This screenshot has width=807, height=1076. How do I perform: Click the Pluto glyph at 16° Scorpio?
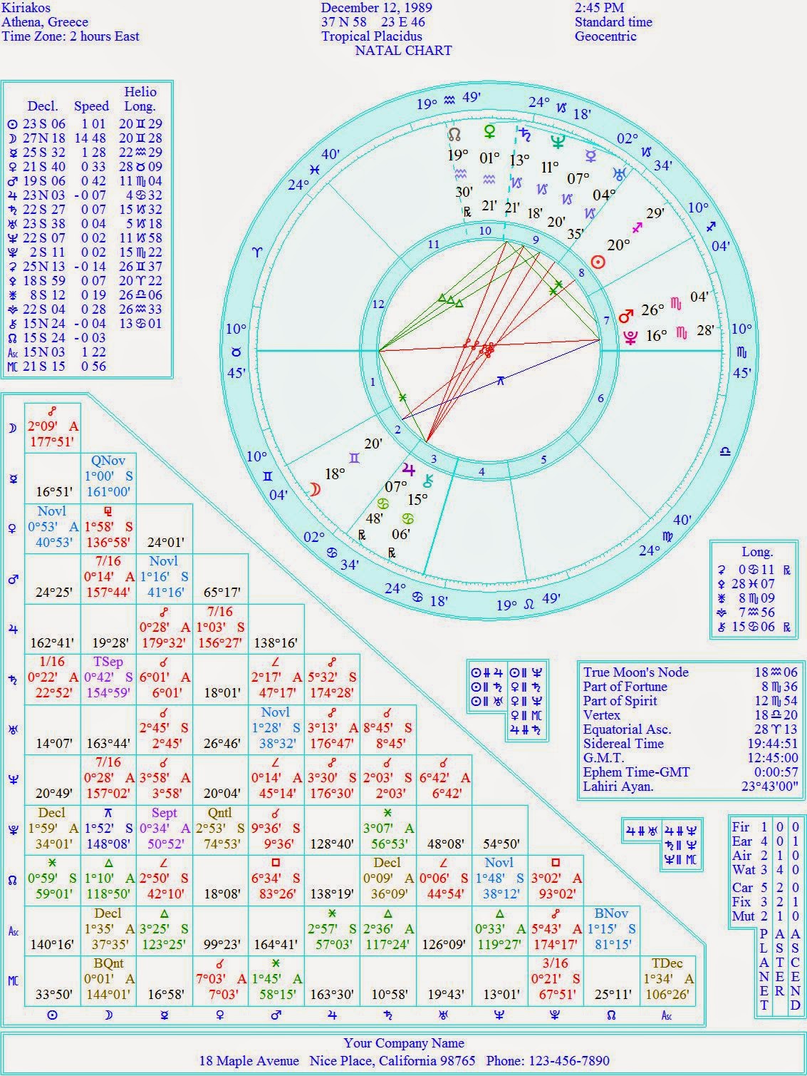[x=630, y=337]
